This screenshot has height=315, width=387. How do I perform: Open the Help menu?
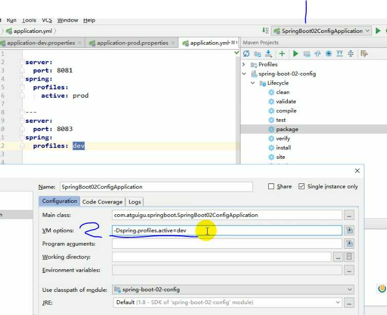pyautogui.click(x=89, y=20)
